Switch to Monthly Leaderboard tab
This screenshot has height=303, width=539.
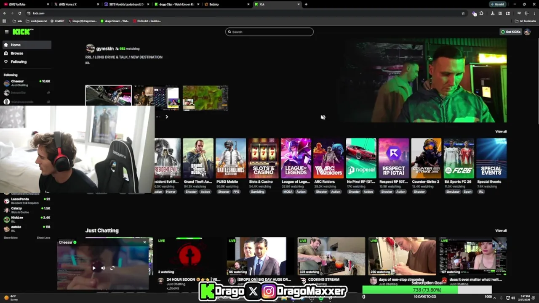[125, 4]
